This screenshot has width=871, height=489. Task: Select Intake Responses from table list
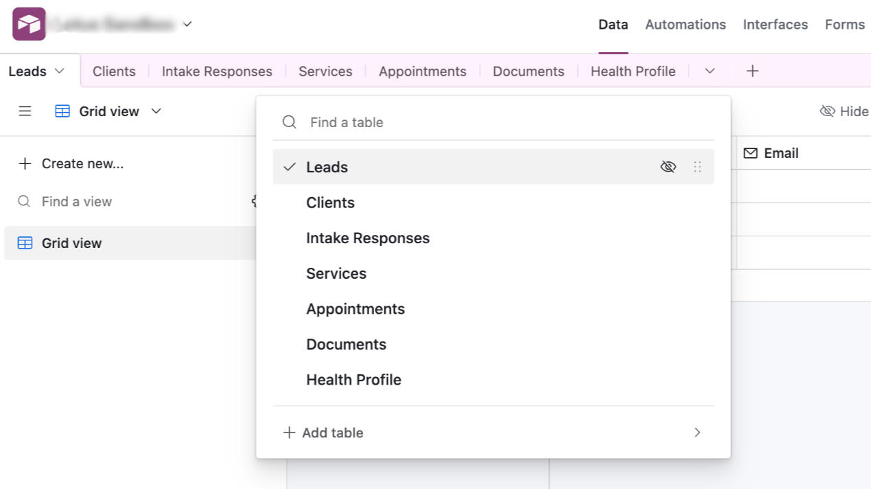367,238
